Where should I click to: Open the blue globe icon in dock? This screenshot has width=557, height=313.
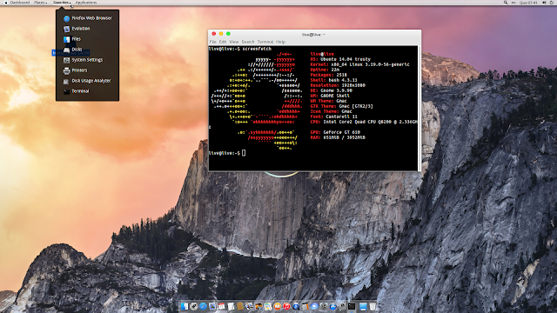pyautogui.click(x=296, y=306)
